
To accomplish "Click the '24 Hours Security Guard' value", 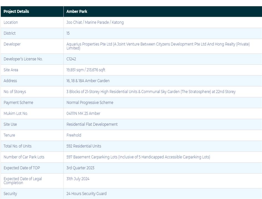I will pos(86,194).
